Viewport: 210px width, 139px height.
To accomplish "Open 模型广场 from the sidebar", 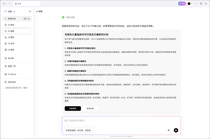I will (12, 66).
